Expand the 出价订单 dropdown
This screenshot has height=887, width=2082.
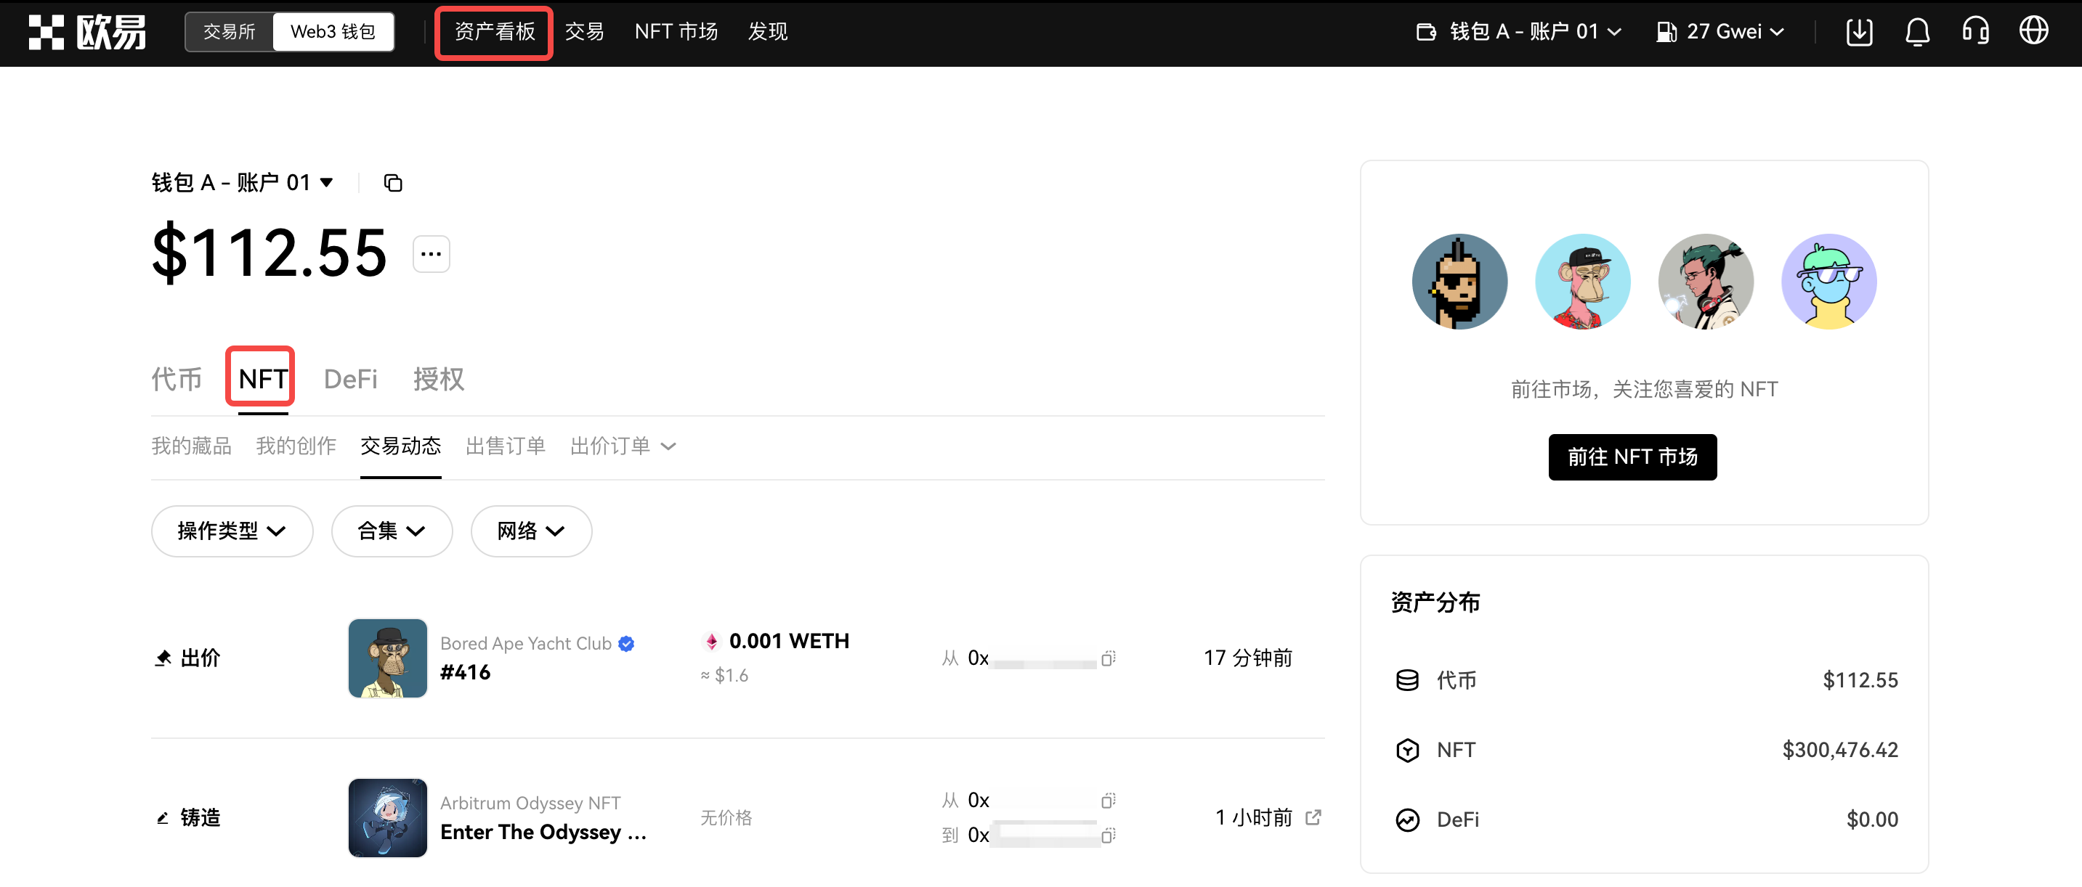623,446
